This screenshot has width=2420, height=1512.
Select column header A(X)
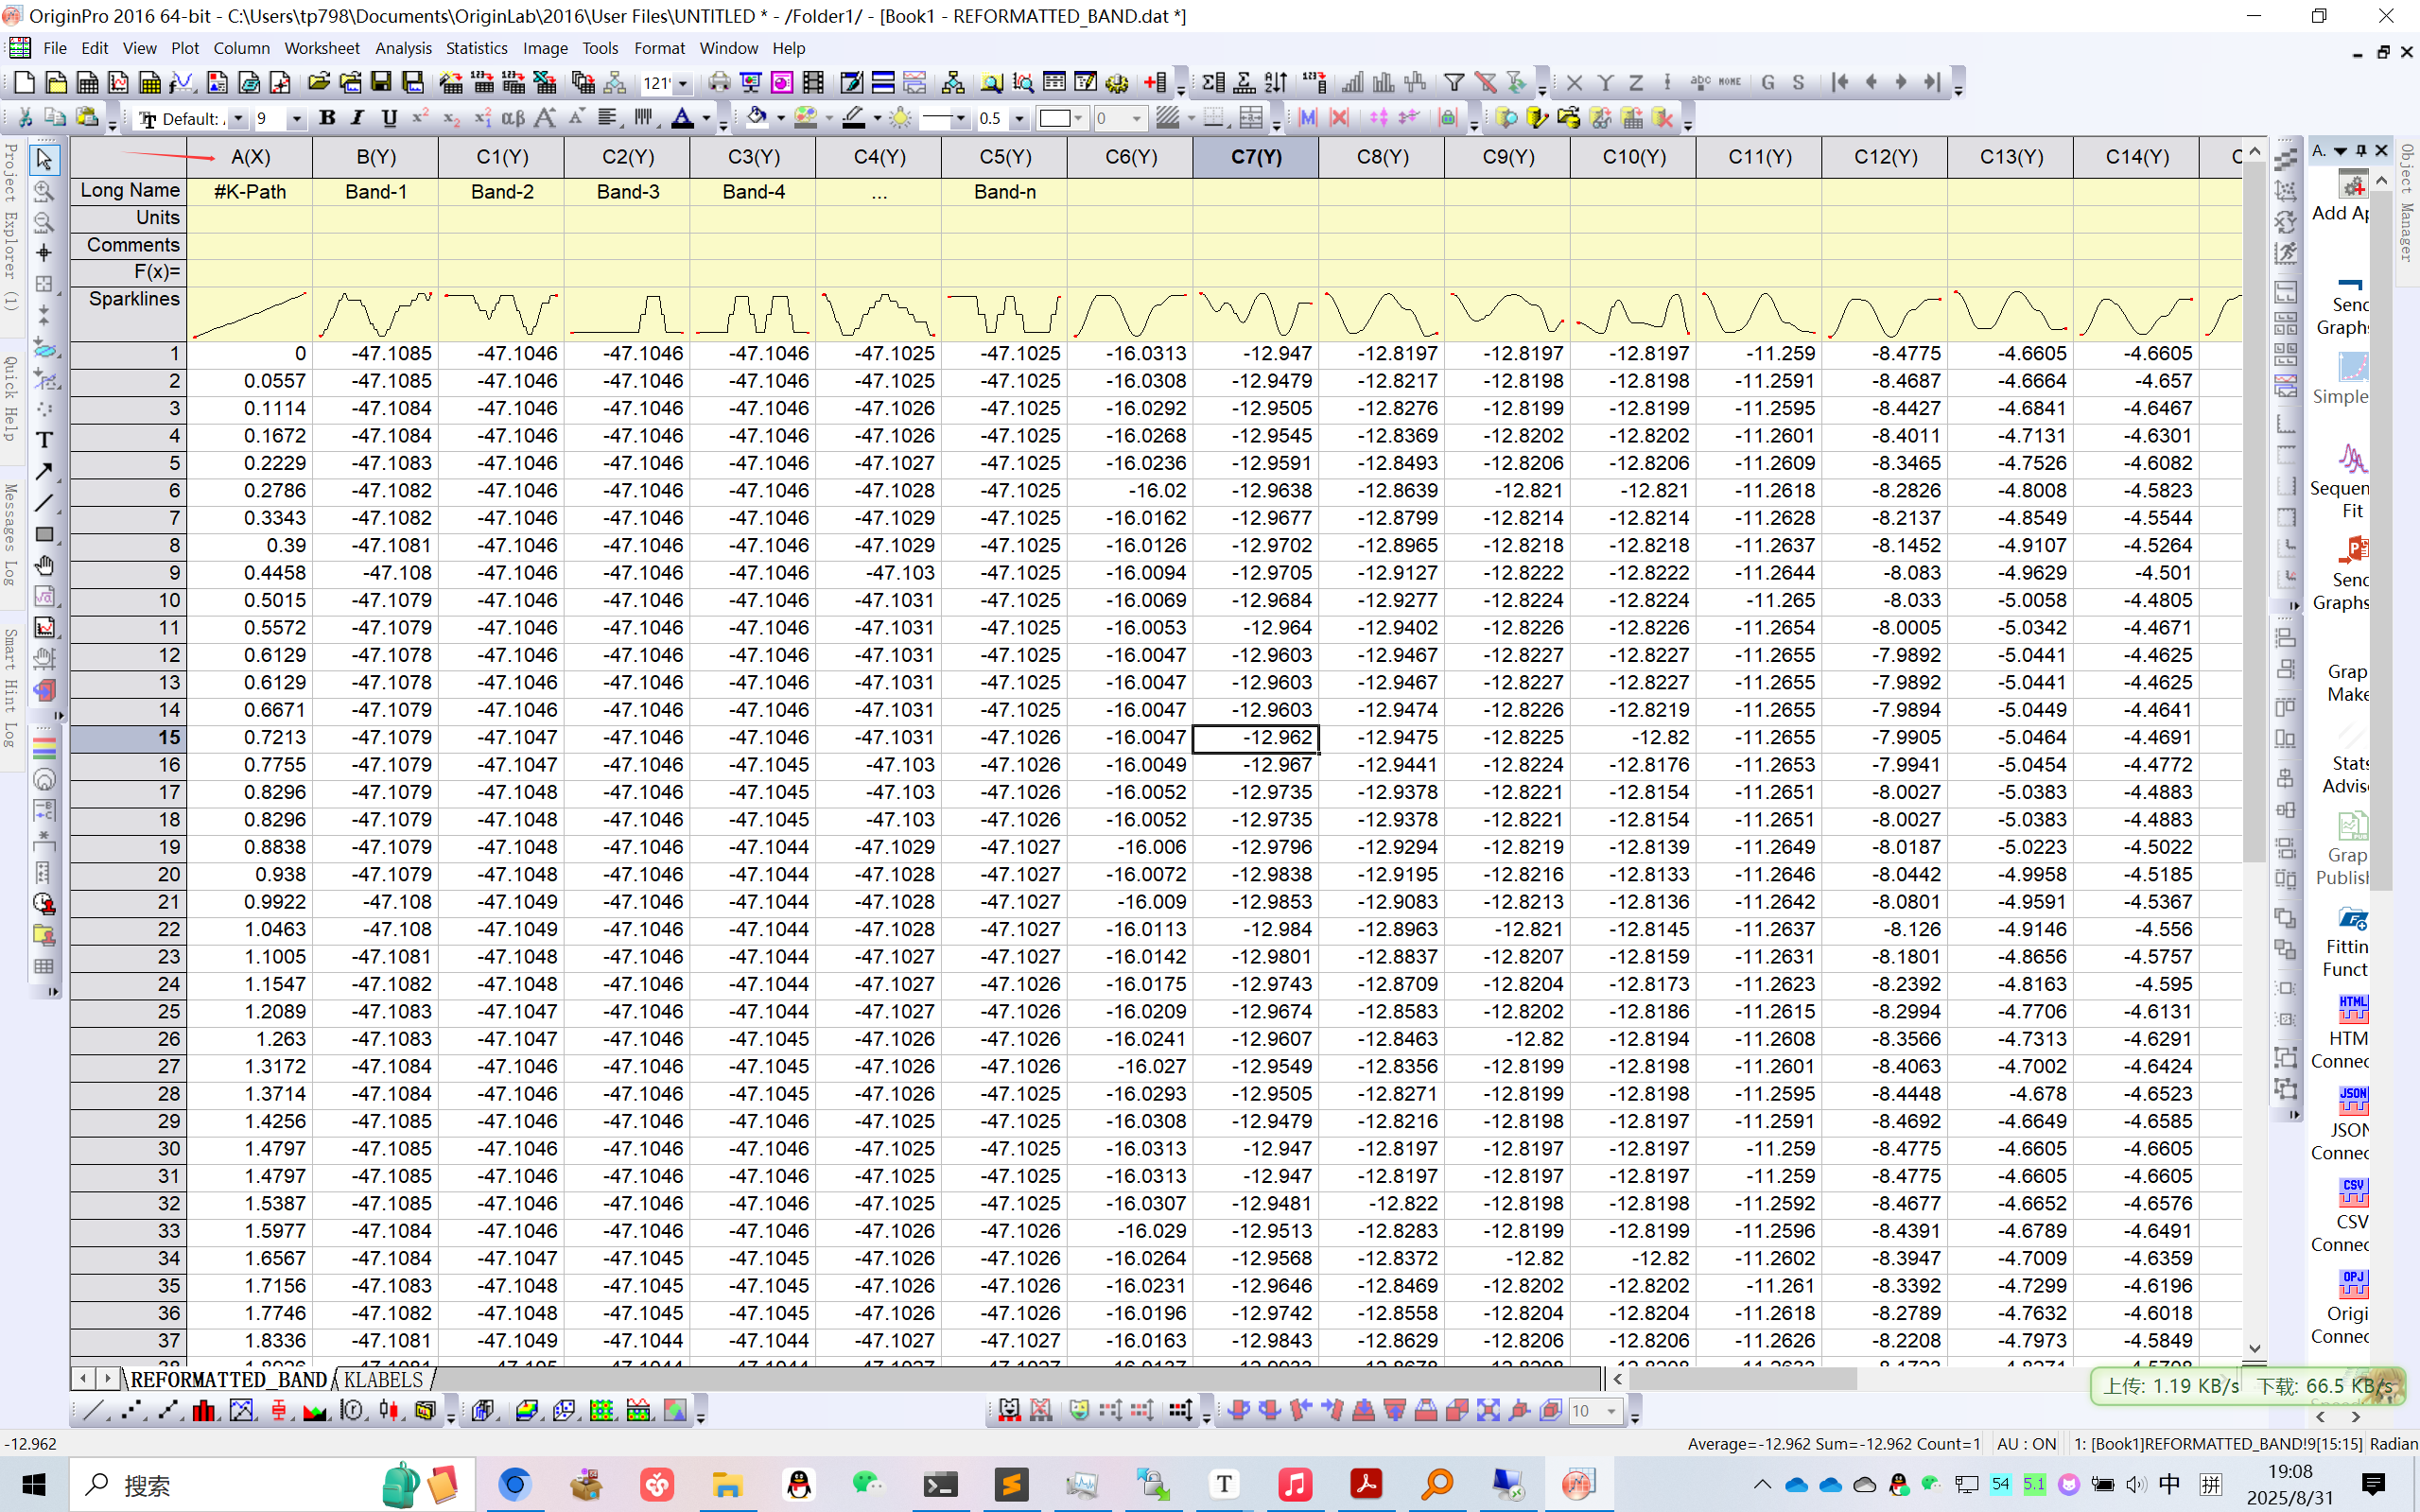[x=250, y=157]
